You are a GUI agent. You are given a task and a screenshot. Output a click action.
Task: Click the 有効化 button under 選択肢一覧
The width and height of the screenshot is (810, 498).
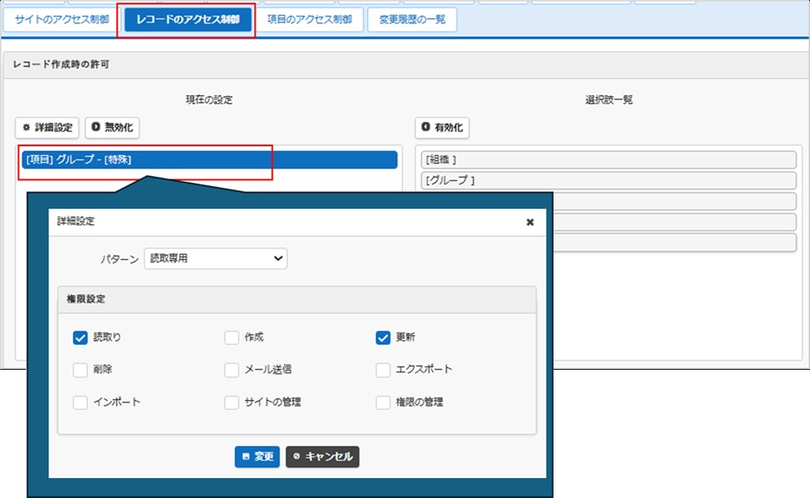(x=442, y=127)
